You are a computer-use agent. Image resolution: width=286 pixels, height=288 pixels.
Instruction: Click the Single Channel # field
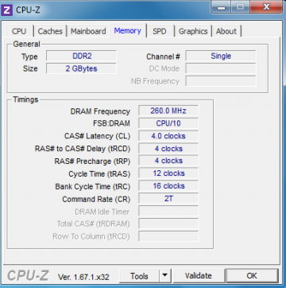tap(221, 56)
